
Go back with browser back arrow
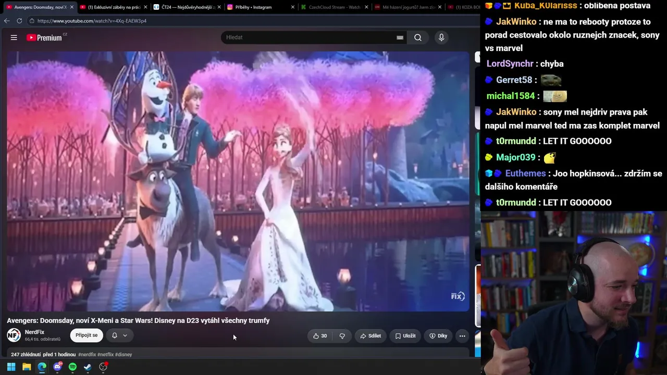7,21
